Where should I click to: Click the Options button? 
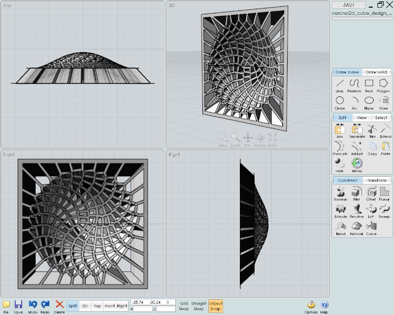tap(311, 306)
